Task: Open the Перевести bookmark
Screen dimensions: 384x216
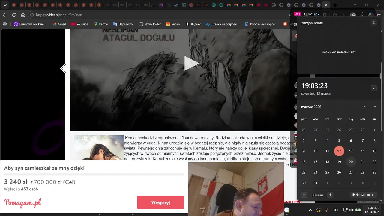Action: click(123, 24)
